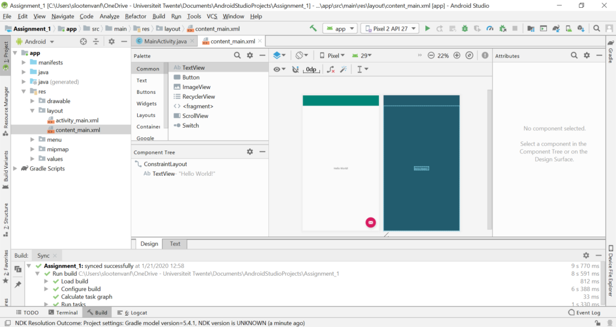Minimize the Palette panel
Screen dimensions: 616x327
coord(262,55)
